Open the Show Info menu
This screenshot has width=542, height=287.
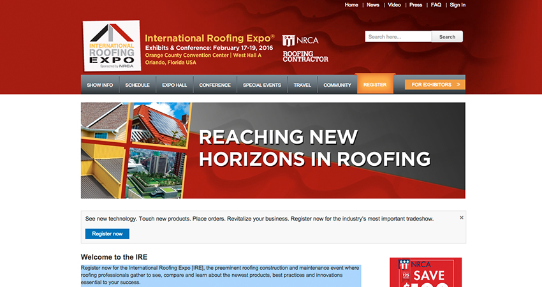(99, 85)
